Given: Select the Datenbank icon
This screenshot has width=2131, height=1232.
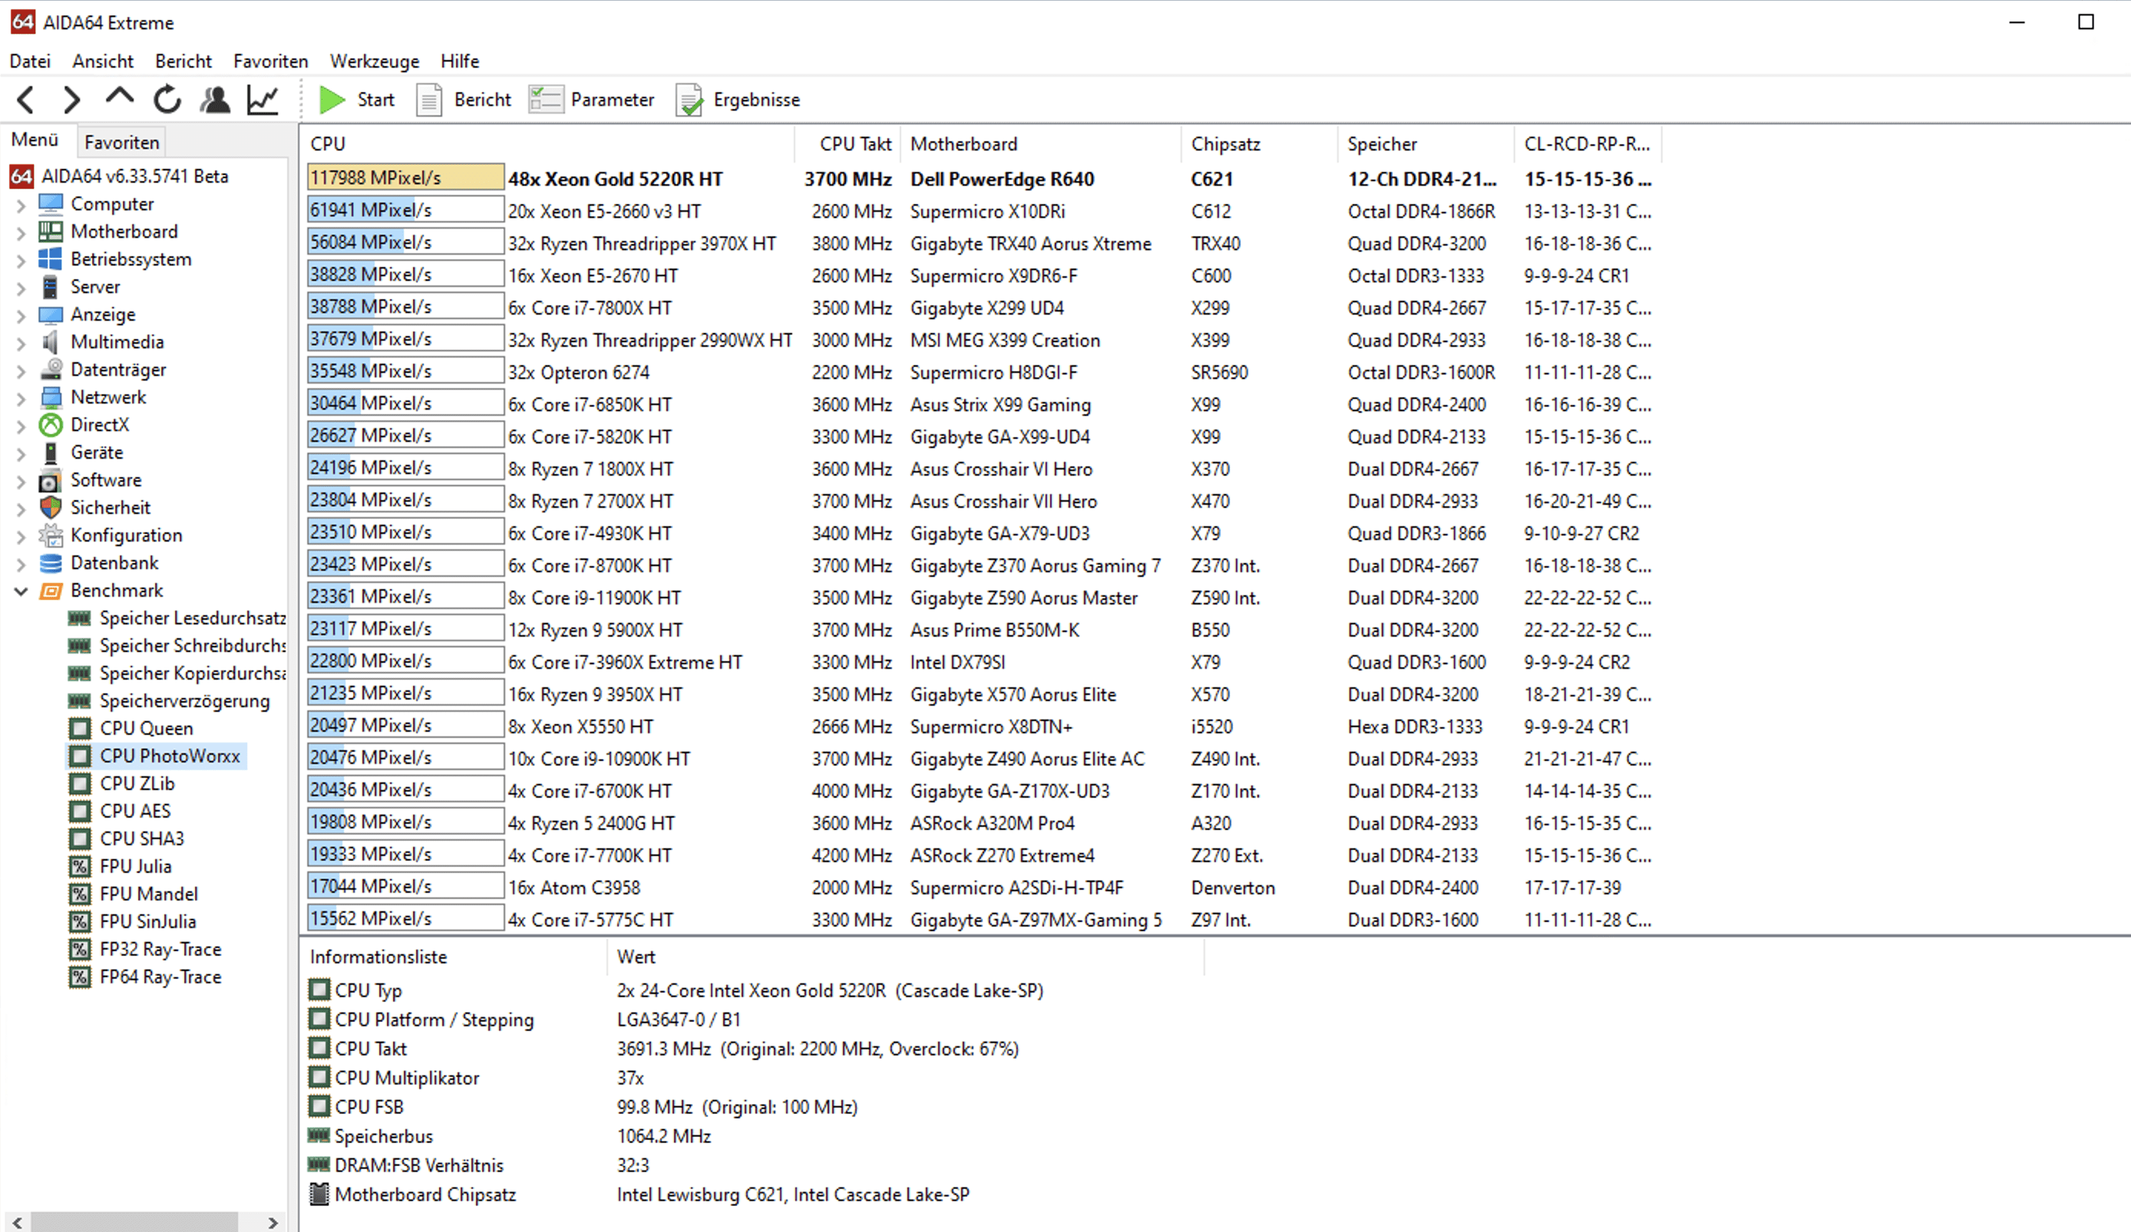Looking at the screenshot, I should 51,563.
